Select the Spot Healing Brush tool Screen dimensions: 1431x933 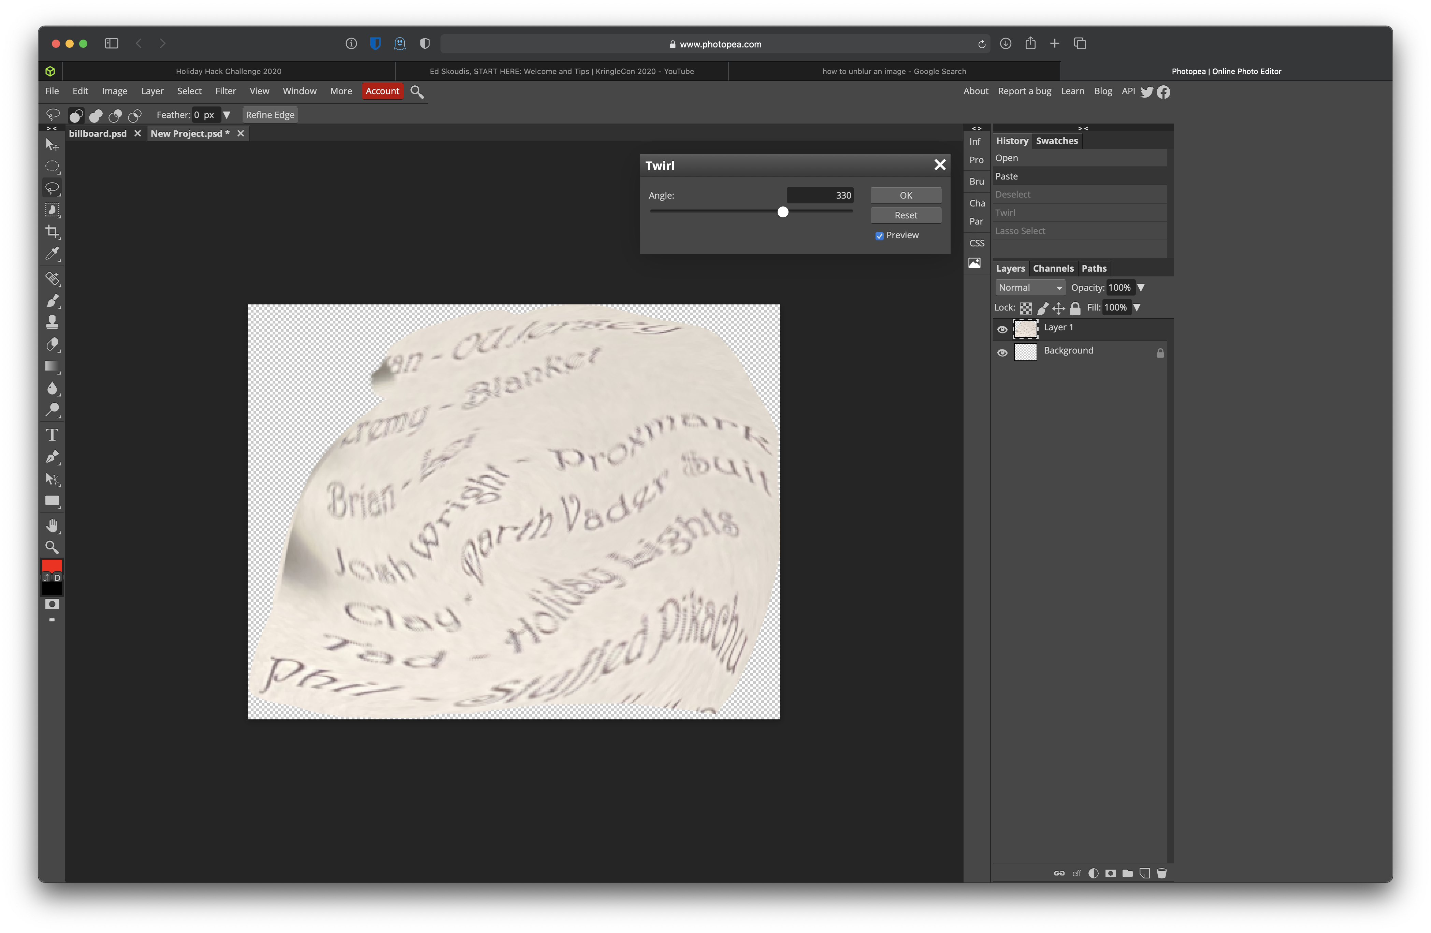[52, 278]
